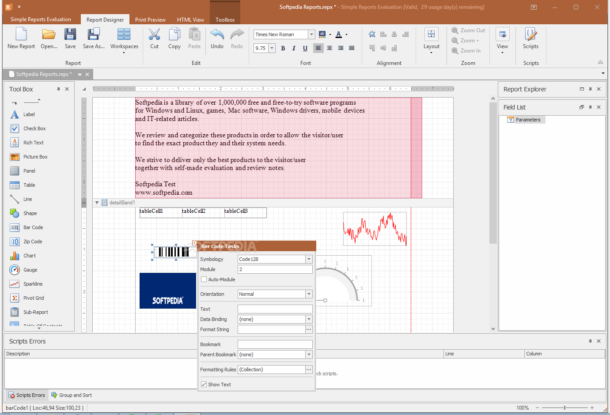
Task: Open the Toolbox ribbon tab
Action: tap(225, 19)
